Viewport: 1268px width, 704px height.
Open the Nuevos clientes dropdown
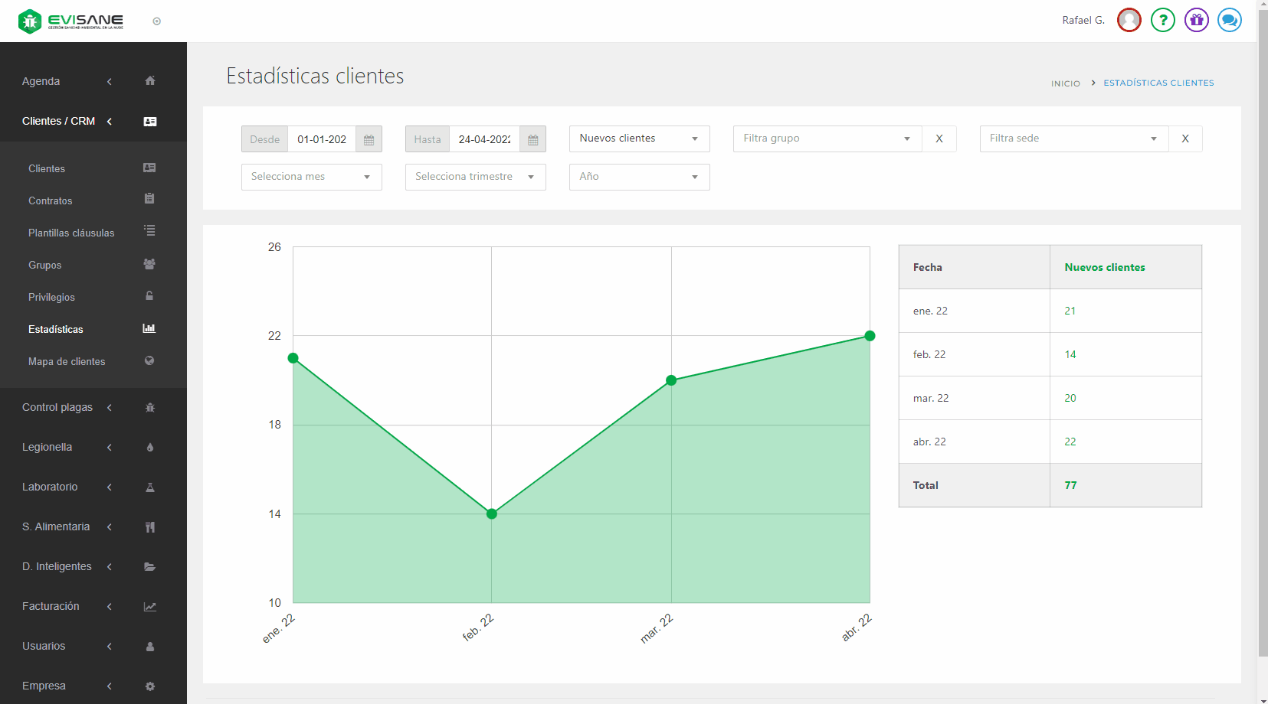(639, 139)
